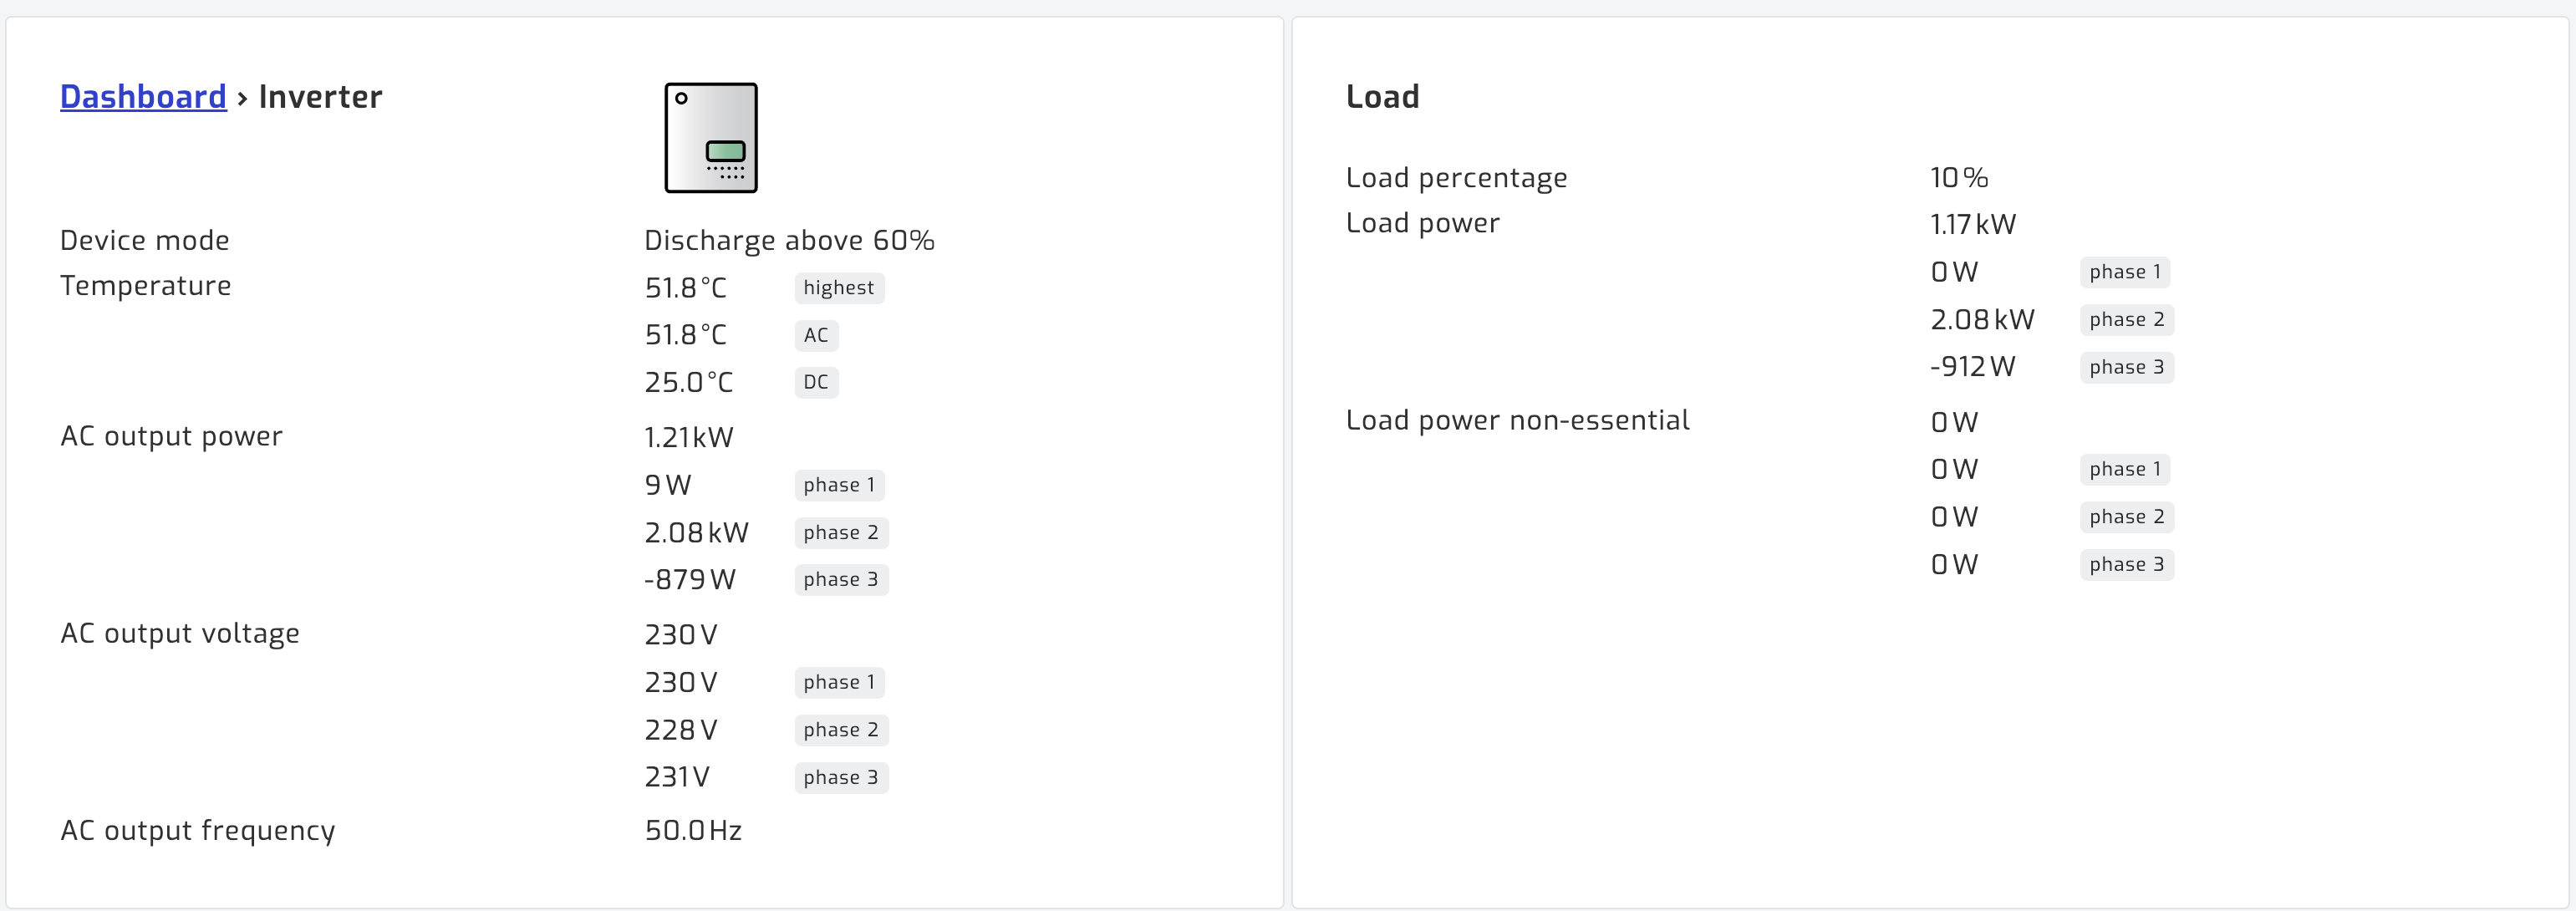Open the Dashboard breadcrumb link
The image size is (2576, 911).
(x=143, y=97)
